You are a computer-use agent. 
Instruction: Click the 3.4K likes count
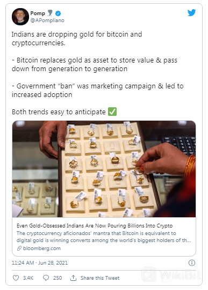[28, 278]
